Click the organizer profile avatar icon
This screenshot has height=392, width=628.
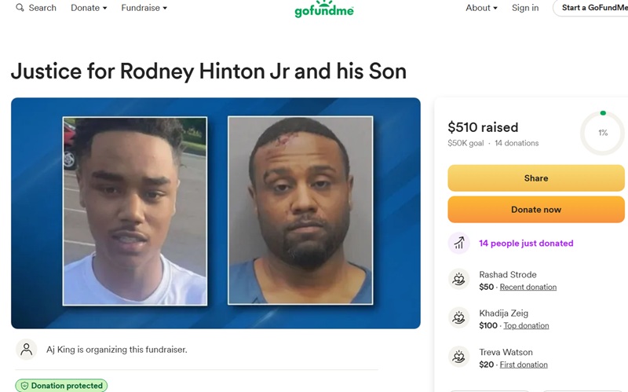coord(27,349)
